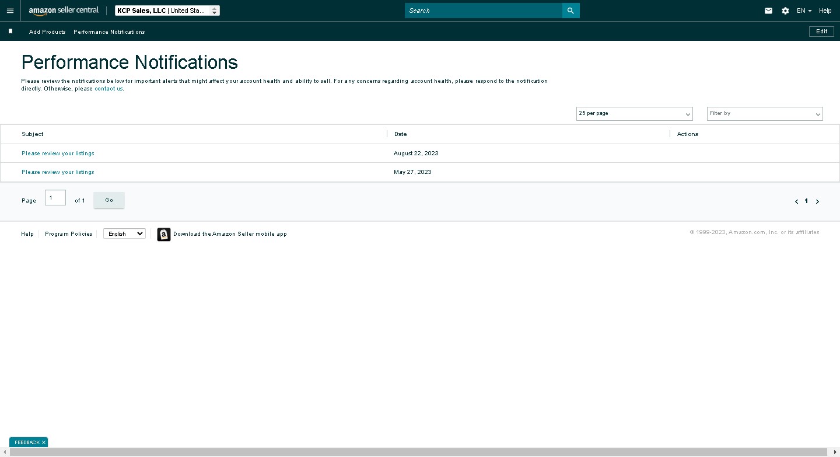Focus the top Search field

(x=484, y=11)
